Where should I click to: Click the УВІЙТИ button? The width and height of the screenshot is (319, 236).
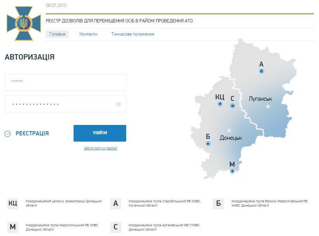point(100,133)
